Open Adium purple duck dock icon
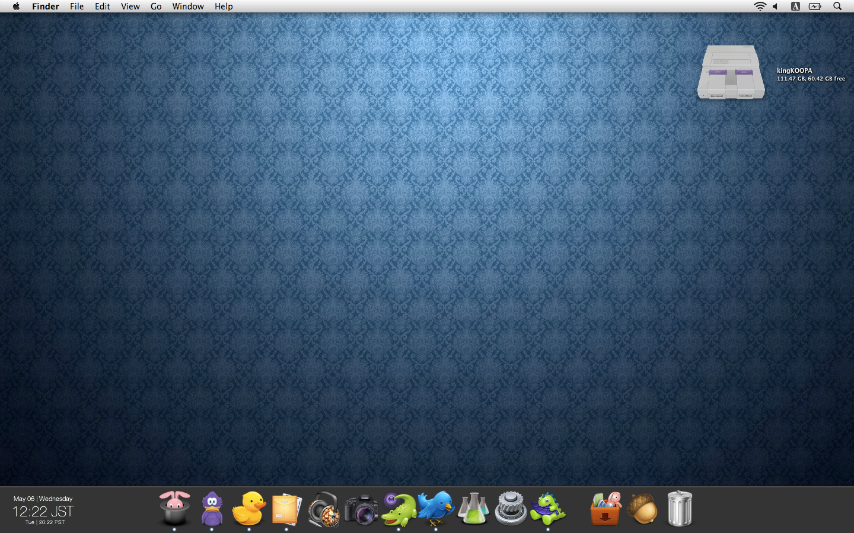854x533 pixels. click(212, 509)
